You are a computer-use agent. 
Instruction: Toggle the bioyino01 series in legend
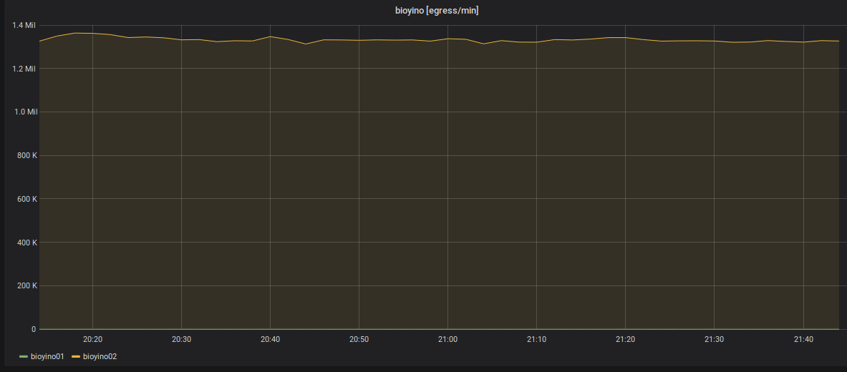tap(47, 356)
